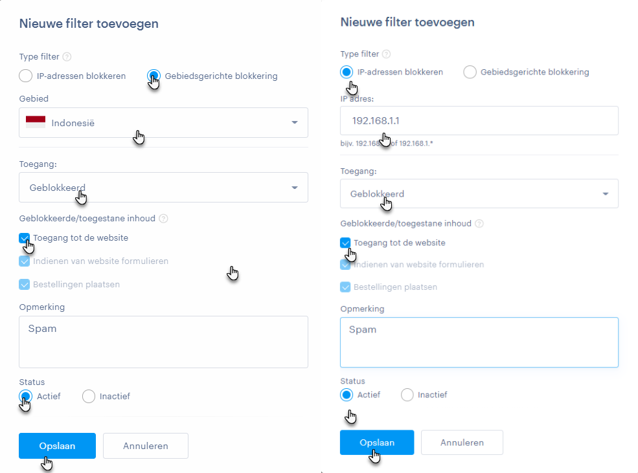Click Annuleren button in left form
Screen dimensions: 638x473
pyautogui.click(x=146, y=446)
